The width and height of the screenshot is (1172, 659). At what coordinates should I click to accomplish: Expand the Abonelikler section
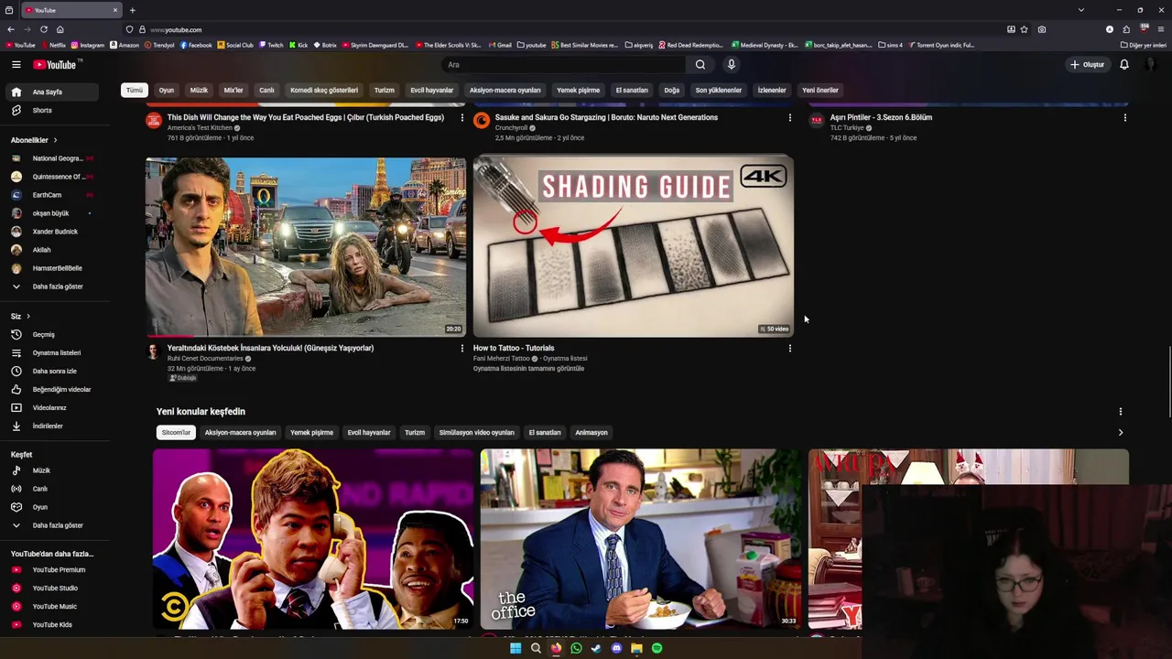34,140
